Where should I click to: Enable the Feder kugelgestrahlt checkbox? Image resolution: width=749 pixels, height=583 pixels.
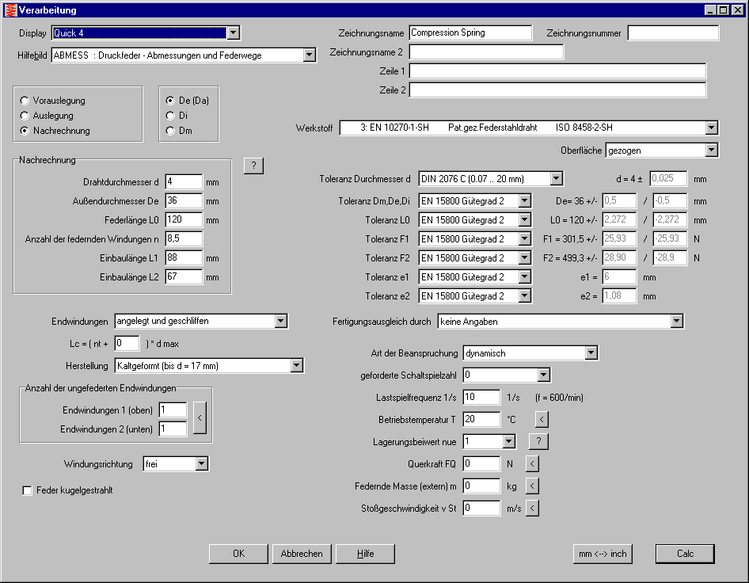28,491
